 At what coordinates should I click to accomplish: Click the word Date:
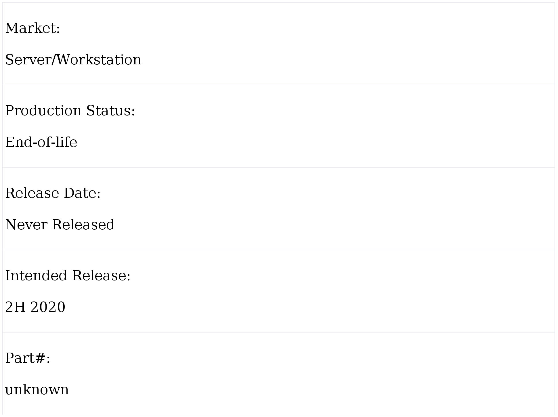pos(82,193)
